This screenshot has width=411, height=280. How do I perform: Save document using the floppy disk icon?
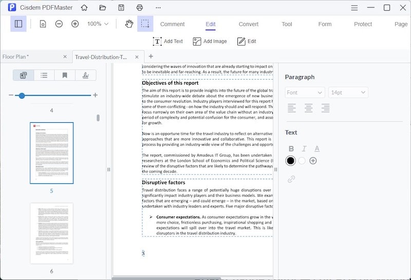(x=121, y=8)
